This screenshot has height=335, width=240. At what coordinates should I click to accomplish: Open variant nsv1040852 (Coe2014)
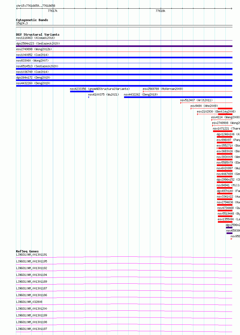click(32, 55)
